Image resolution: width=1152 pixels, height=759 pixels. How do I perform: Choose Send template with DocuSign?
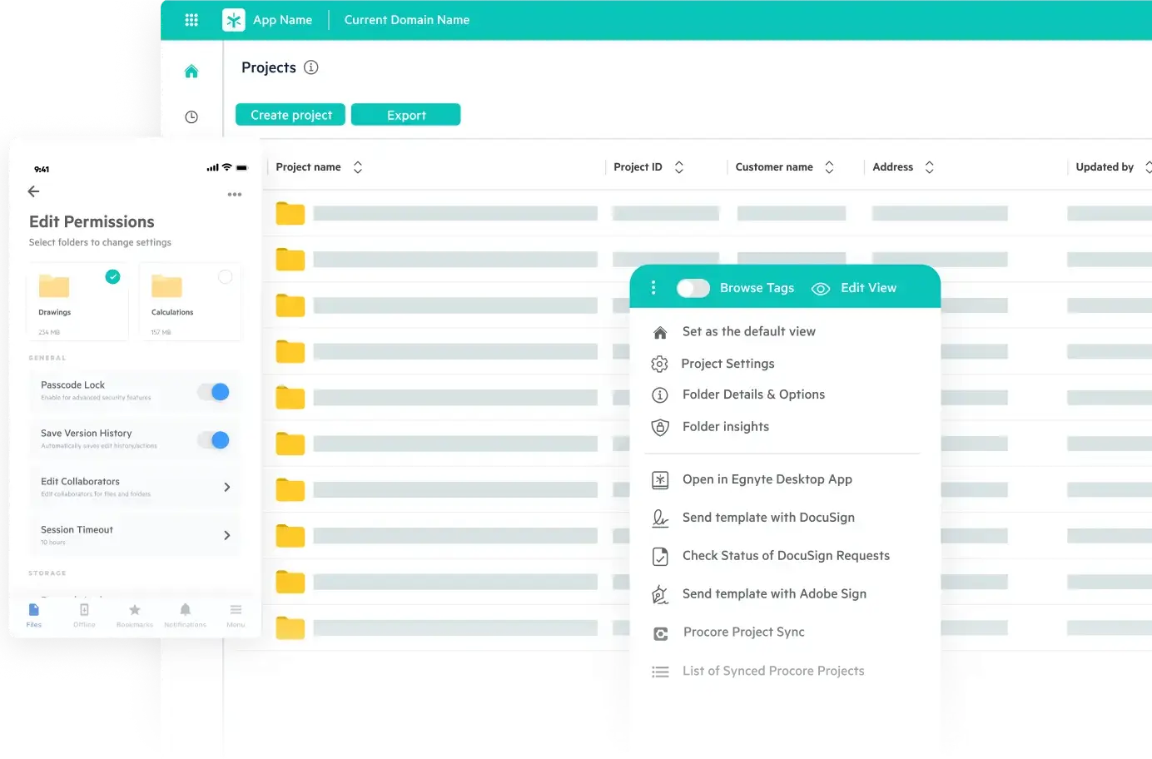click(x=768, y=518)
